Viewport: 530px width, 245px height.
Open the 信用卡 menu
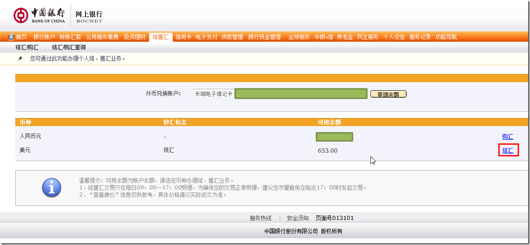[x=183, y=37]
